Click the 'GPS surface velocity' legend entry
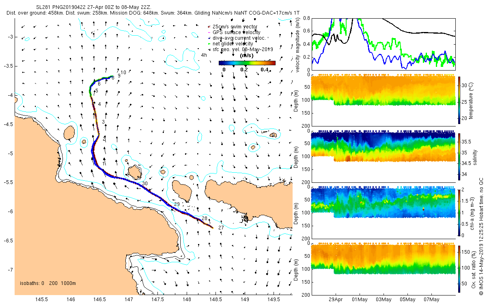The width and height of the screenshot is (487, 304). [x=234, y=32]
